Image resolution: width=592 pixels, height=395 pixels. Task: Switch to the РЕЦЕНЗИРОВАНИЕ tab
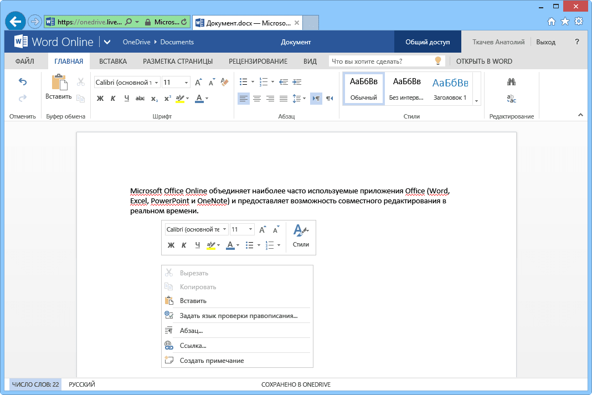(258, 61)
